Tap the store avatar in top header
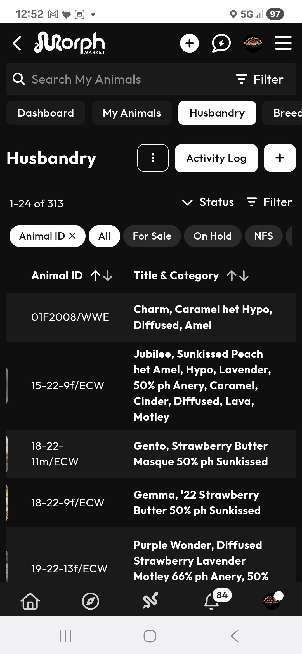This screenshot has height=654, width=302. [253, 43]
